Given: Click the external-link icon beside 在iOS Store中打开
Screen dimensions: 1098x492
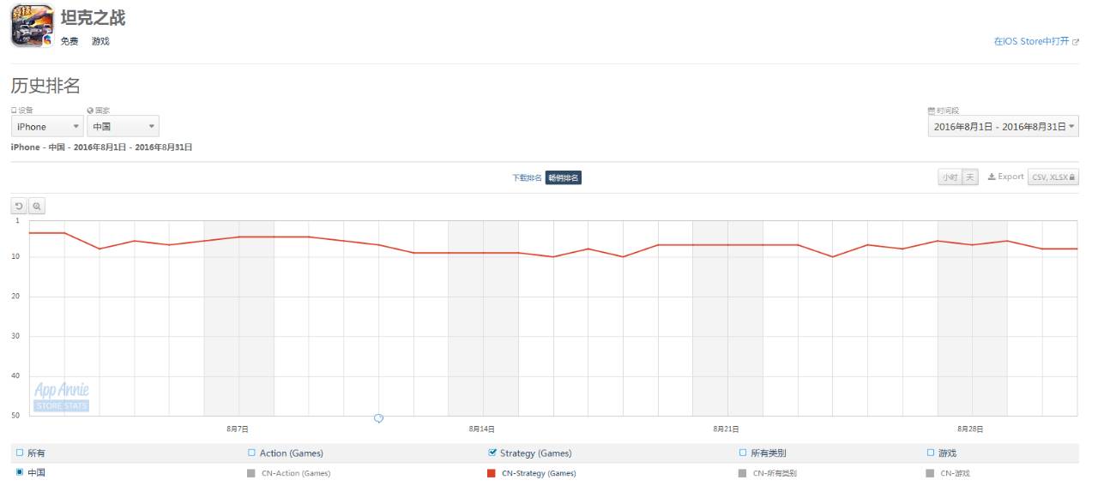Looking at the screenshot, I should [x=1076, y=41].
